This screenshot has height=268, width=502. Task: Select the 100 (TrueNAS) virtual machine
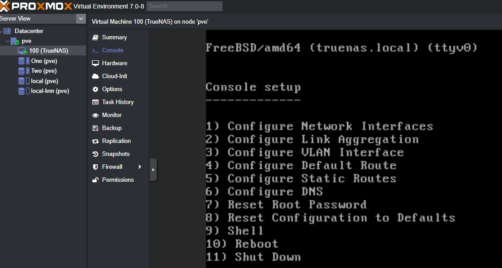[x=48, y=51]
